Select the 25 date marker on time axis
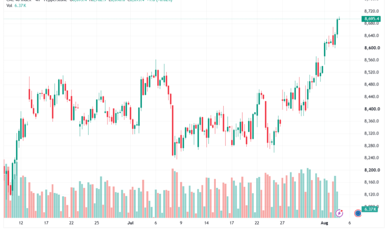Screen dimensions: 388x233 point(97,223)
